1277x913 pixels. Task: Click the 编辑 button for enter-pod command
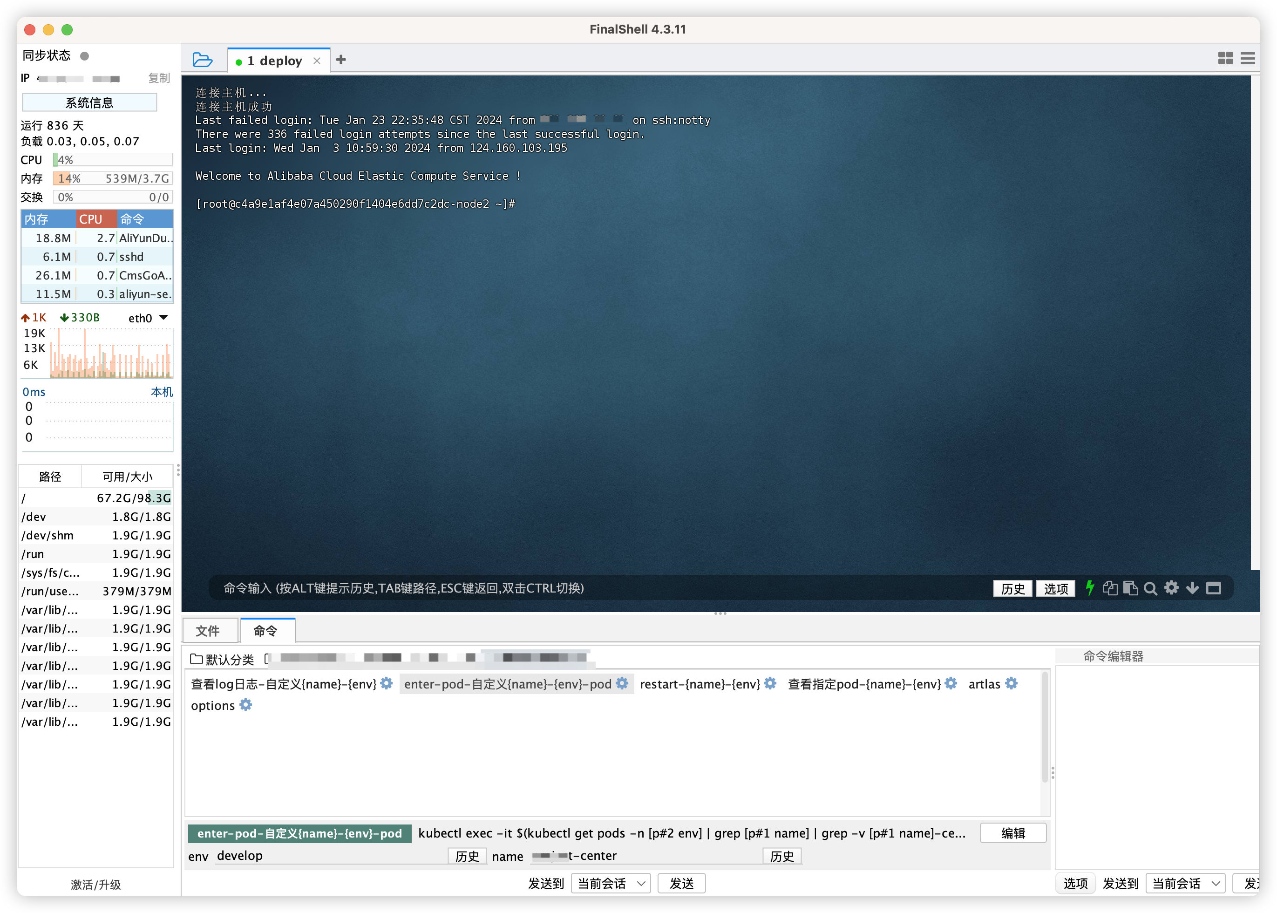1013,833
